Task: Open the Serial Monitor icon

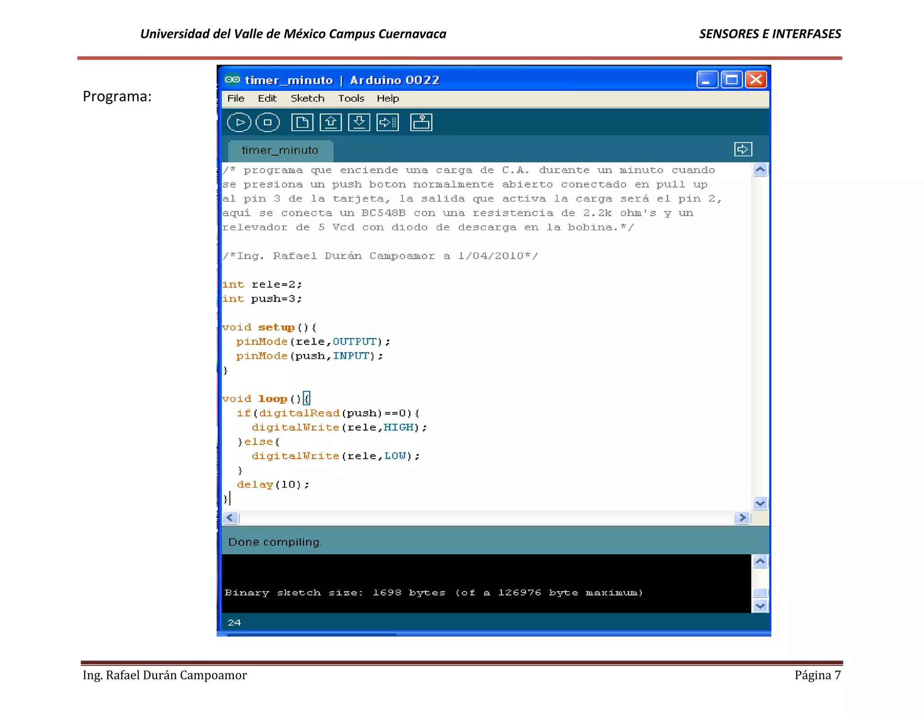Action: (421, 123)
